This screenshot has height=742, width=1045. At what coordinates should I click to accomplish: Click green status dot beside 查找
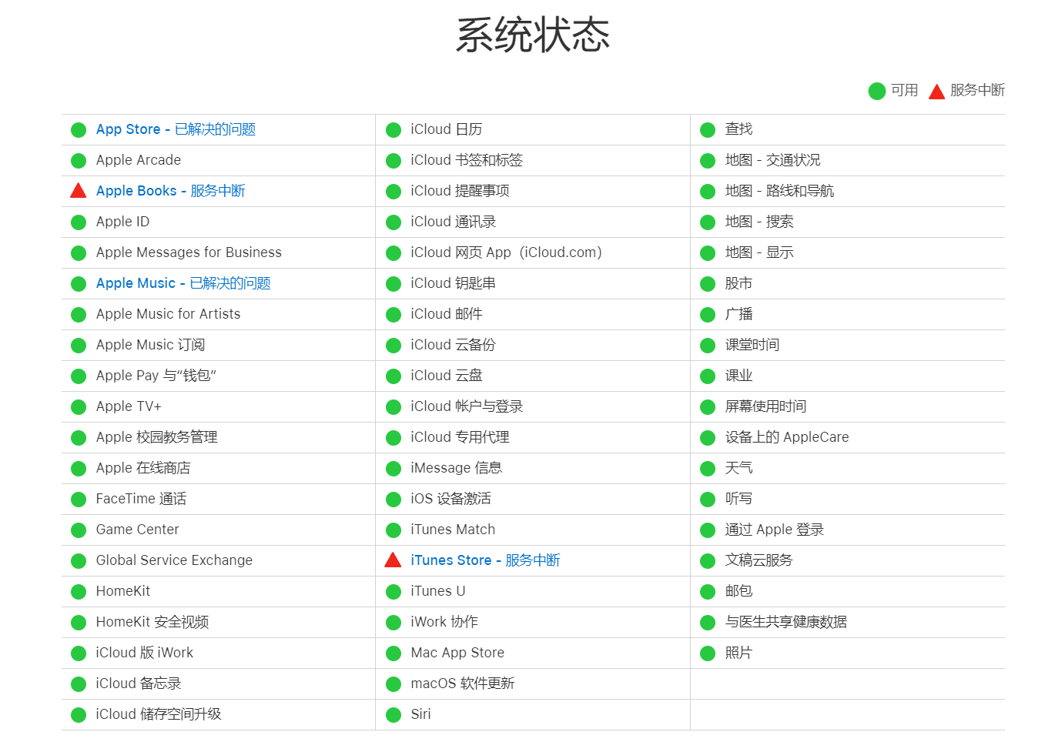pyautogui.click(x=708, y=130)
